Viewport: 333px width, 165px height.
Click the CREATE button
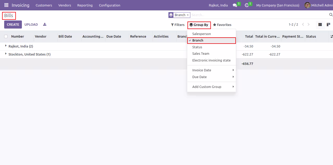pos(13,25)
